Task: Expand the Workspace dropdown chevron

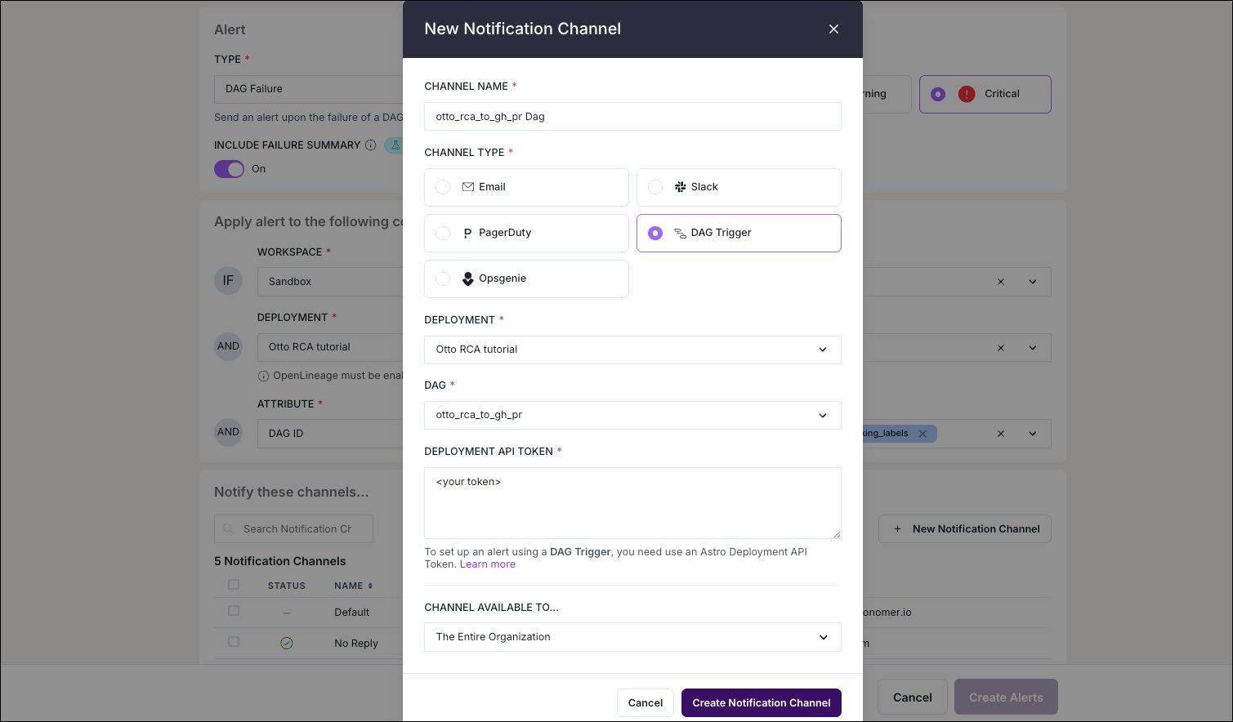Action: point(1033,282)
